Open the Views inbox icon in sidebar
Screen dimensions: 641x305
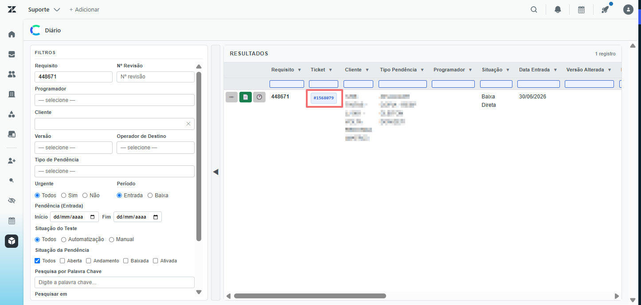coord(12,54)
